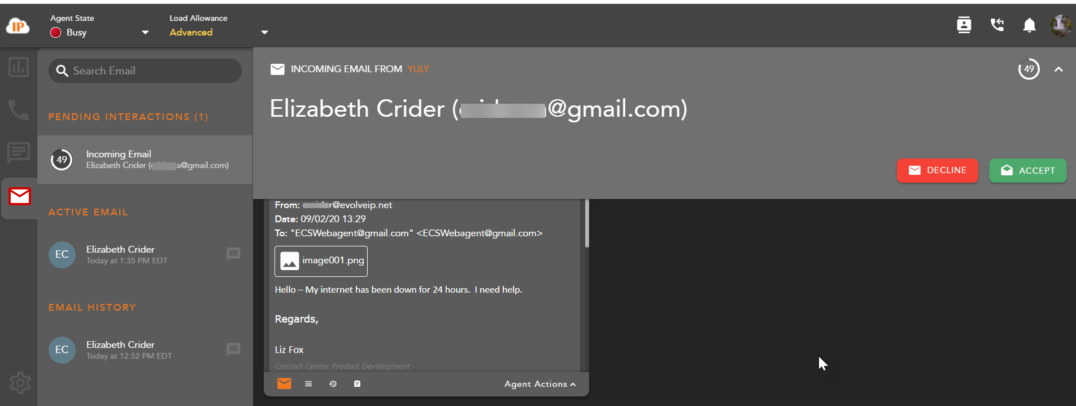The image size is (1076, 406).
Task: Expand the Agent Actions menu
Action: pyautogui.click(x=539, y=384)
